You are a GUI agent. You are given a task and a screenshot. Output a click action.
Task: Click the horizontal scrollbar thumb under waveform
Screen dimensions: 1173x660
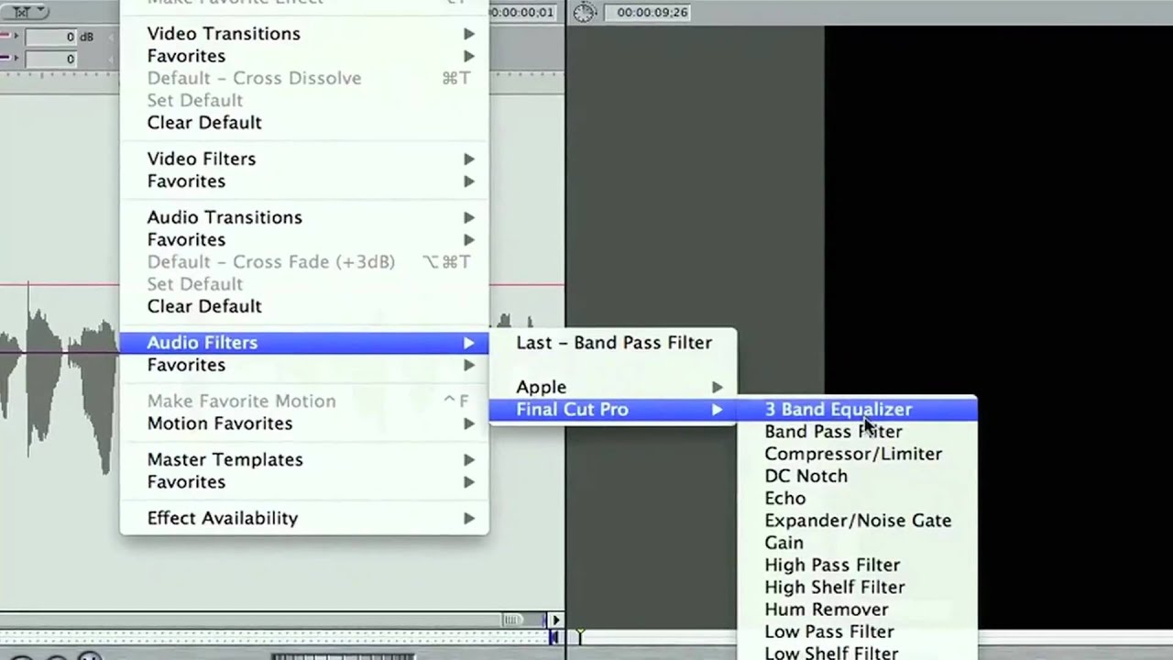[512, 621]
